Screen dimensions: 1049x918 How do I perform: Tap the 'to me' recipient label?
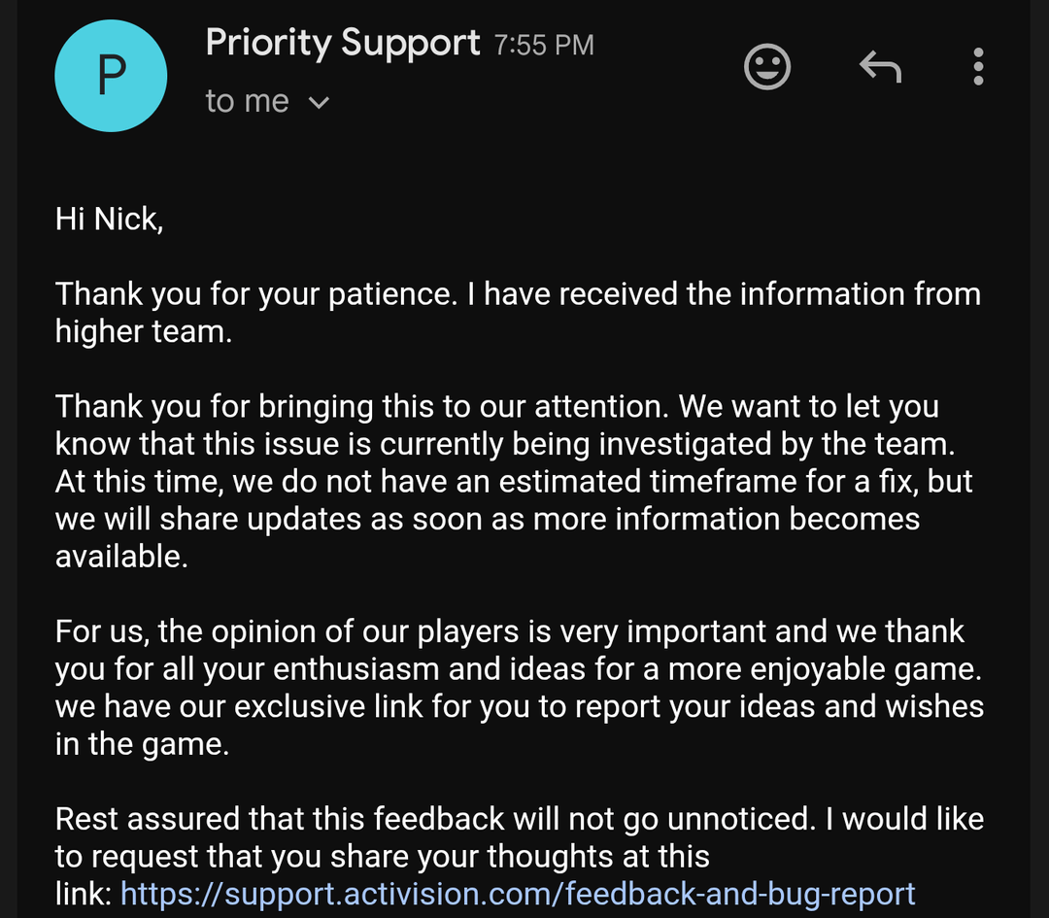tap(247, 101)
